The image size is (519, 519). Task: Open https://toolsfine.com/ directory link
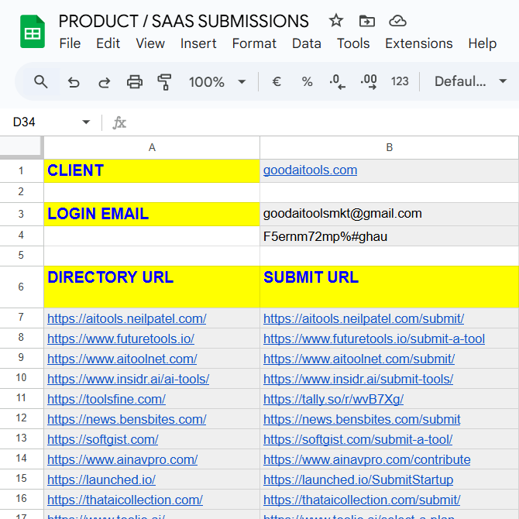pos(106,399)
